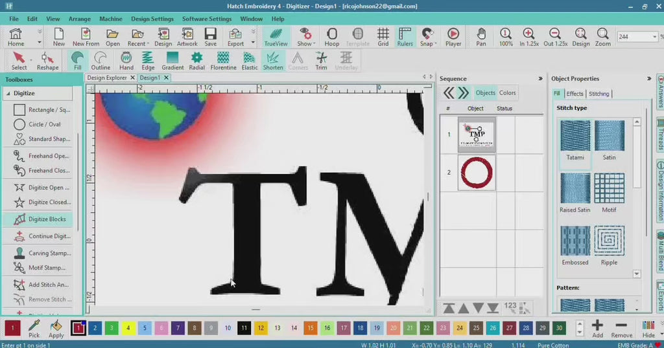The image size is (664, 348).
Task: Collapse the Digitize toolbox
Action: [x=8, y=93]
